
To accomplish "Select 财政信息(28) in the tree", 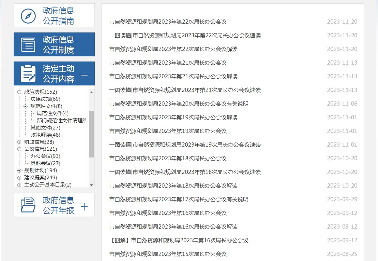I will point(39,142).
